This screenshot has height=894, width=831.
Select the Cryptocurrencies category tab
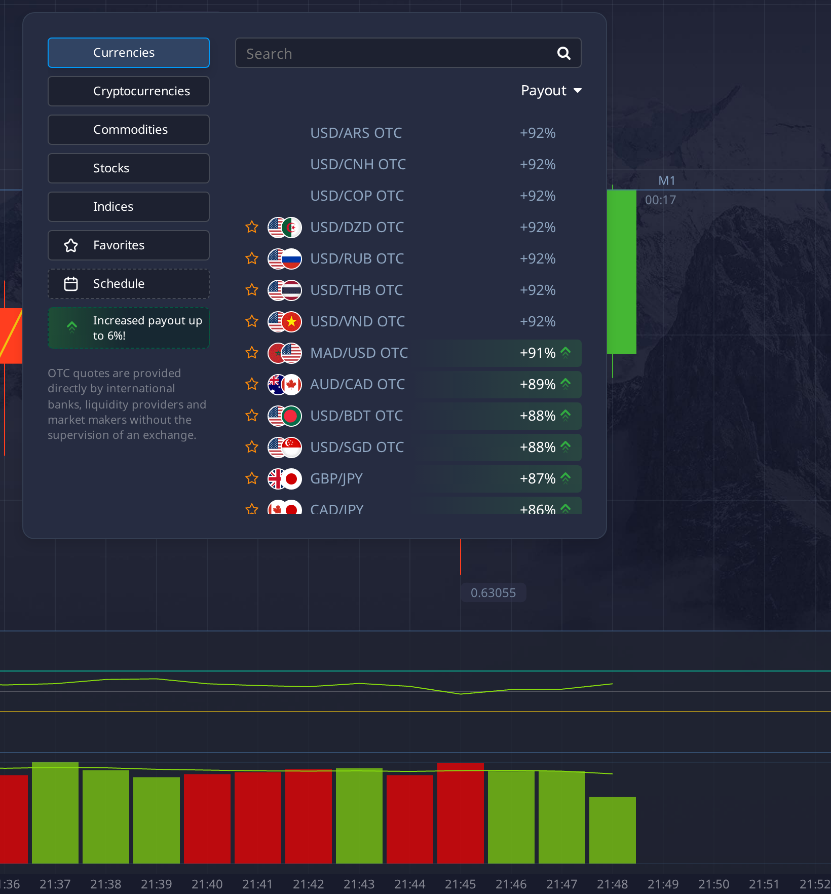coord(129,91)
